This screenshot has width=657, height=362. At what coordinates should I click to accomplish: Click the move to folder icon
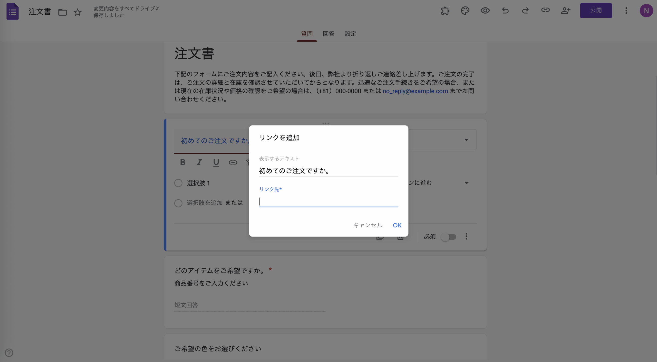(62, 12)
